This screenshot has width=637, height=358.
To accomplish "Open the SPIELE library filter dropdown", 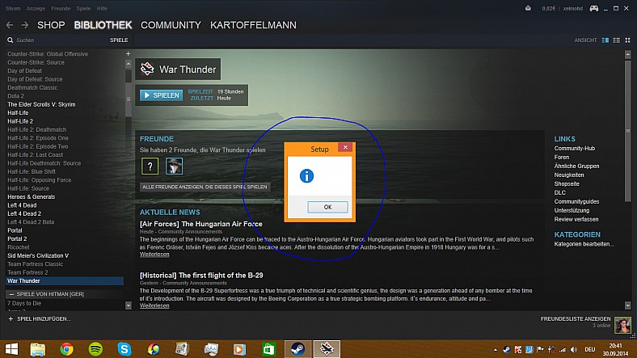I will click(119, 40).
